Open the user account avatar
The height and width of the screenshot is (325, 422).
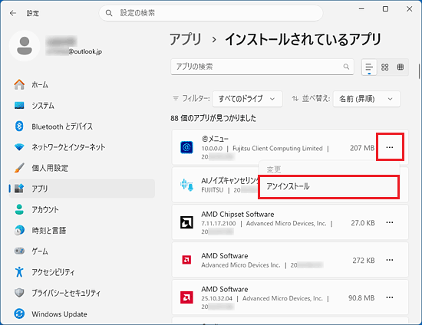point(25,46)
